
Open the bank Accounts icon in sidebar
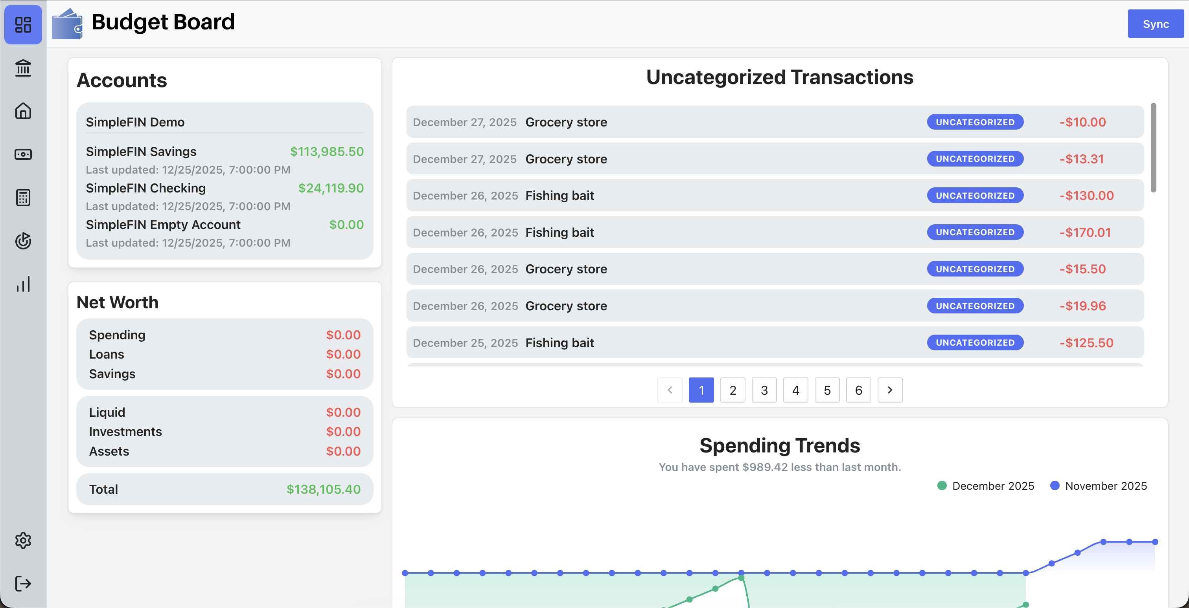tap(23, 68)
